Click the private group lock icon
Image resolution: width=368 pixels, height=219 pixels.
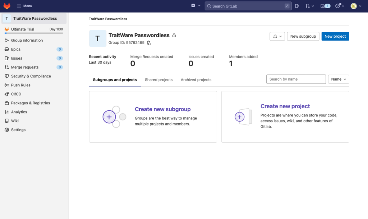click(174, 35)
